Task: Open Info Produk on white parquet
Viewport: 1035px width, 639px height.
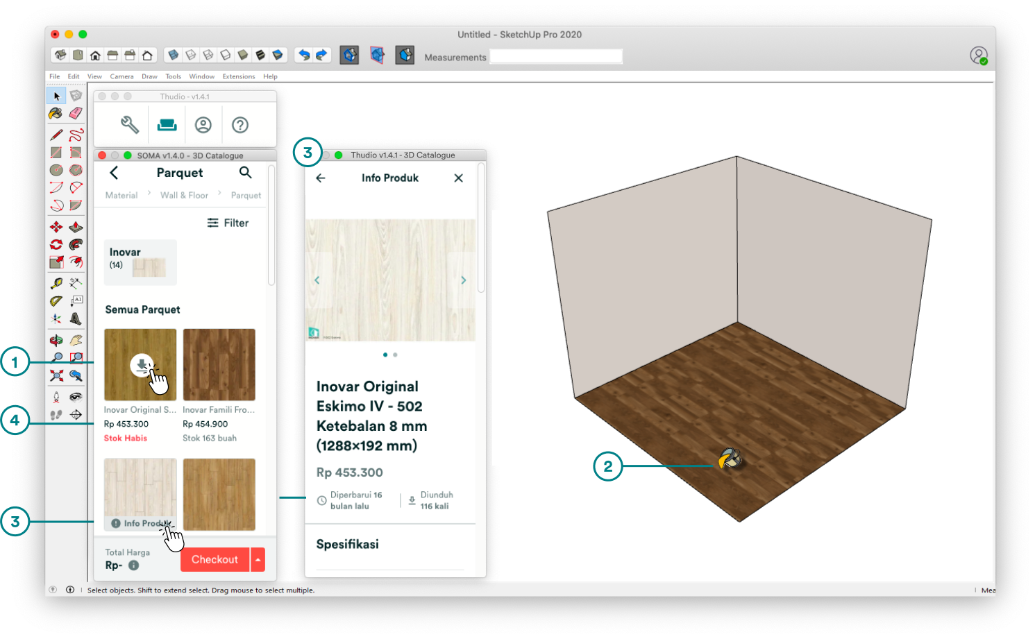Action: 140,523
